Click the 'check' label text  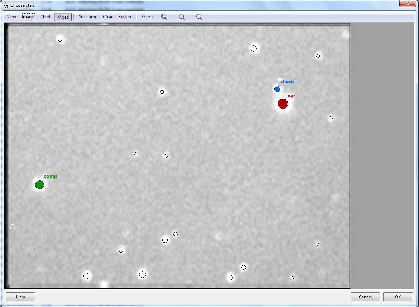(287, 81)
